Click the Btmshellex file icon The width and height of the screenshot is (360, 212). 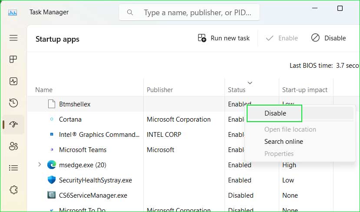tap(51, 104)
